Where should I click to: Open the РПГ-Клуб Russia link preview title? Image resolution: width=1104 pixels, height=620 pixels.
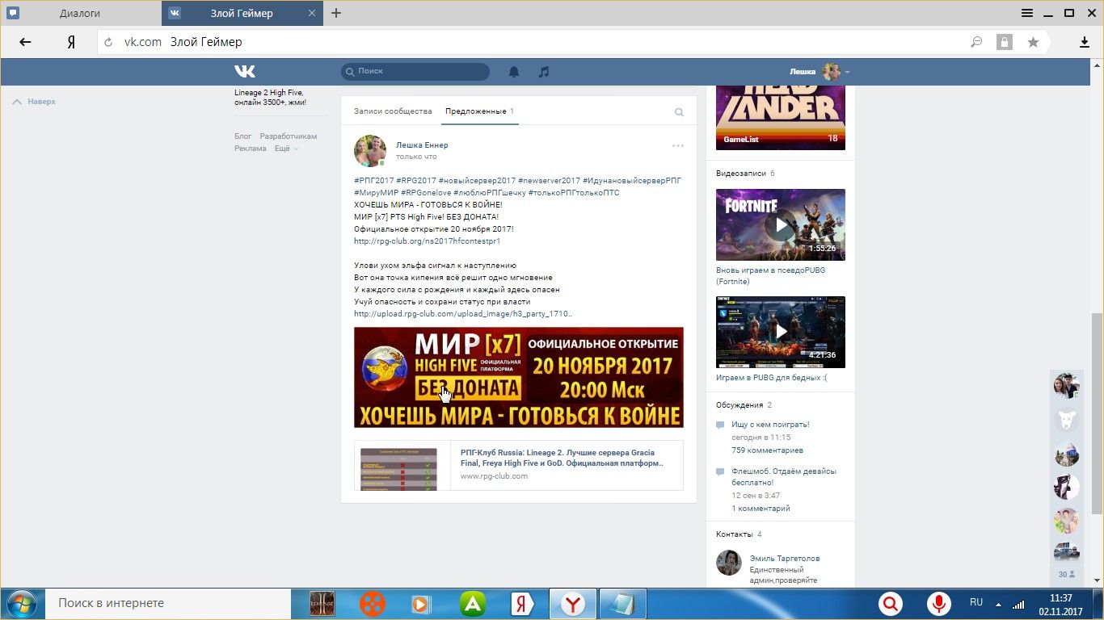(562, 458)
